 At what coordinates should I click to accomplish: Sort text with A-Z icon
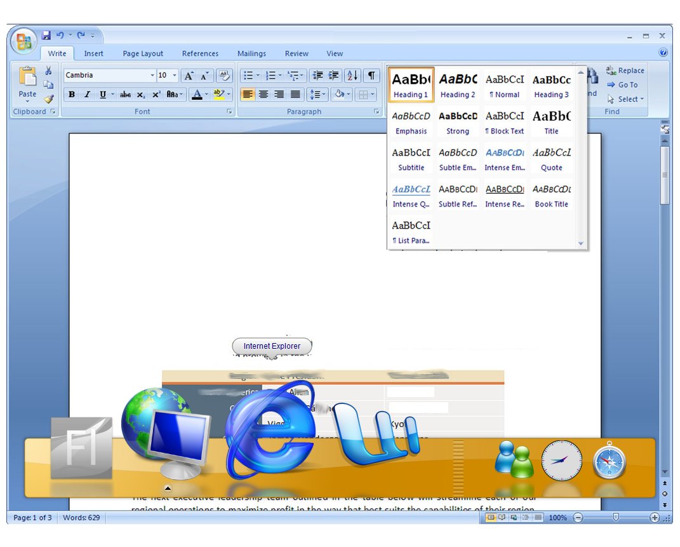[x=352, y=76]
